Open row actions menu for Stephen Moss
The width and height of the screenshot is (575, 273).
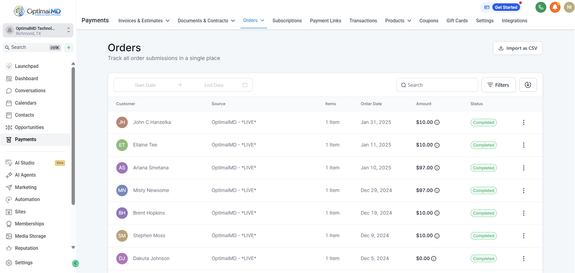[524, 236]
